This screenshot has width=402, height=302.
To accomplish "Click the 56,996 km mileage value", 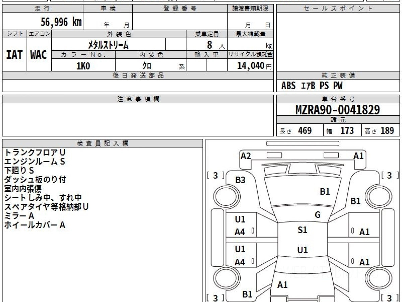I will (x=61, y=22).
